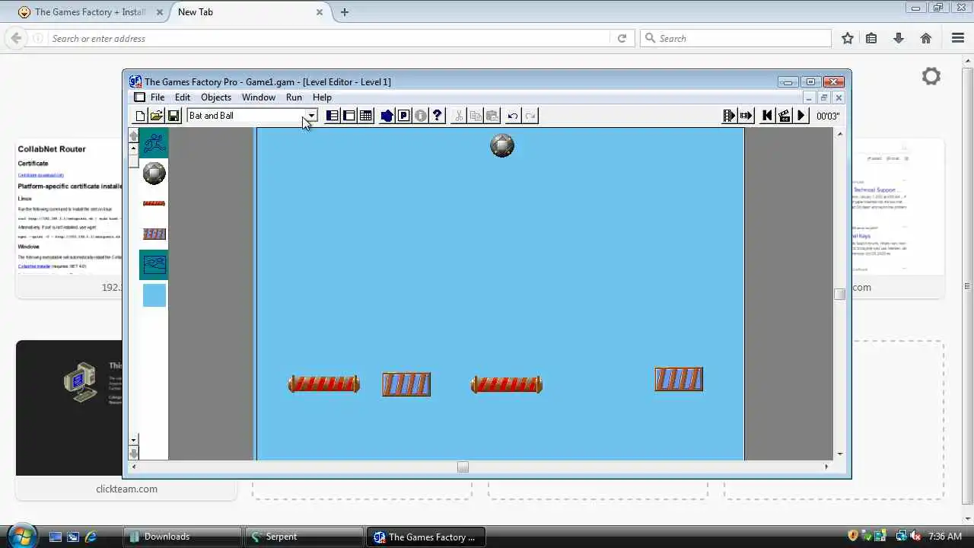Click the 'P' Preferences toolbar icon
The width and height of the screenshot is (974, 548).
(x=404, y=116)
